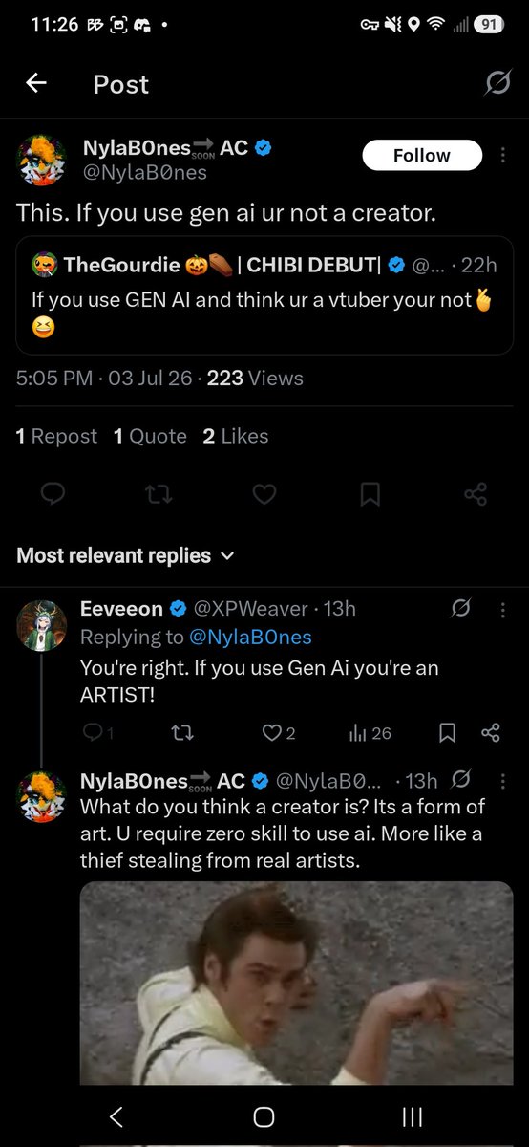
Task: Tap the back arrow next to Post
Action: tap(36, 84)
